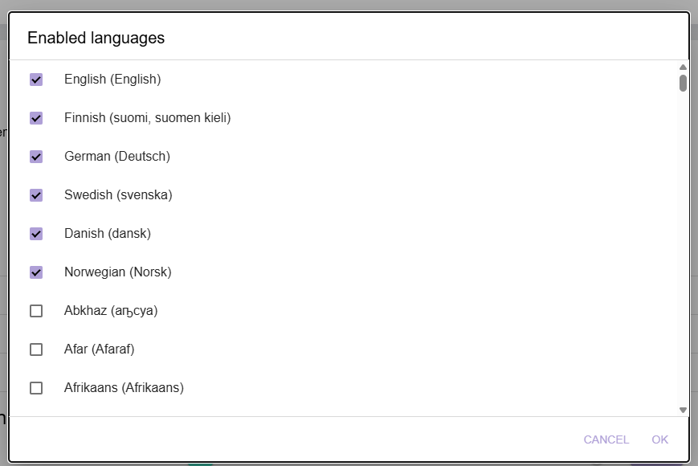The height and width of the screenshot is (466, 698).
Task: Toggle off Swedish (svenska) checkbox
Action: [36, 195]
